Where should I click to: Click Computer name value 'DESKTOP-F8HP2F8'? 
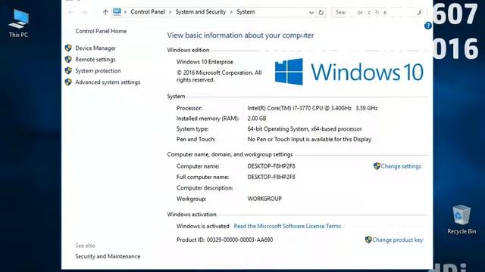pyautogui.click(x=271, y=166)
